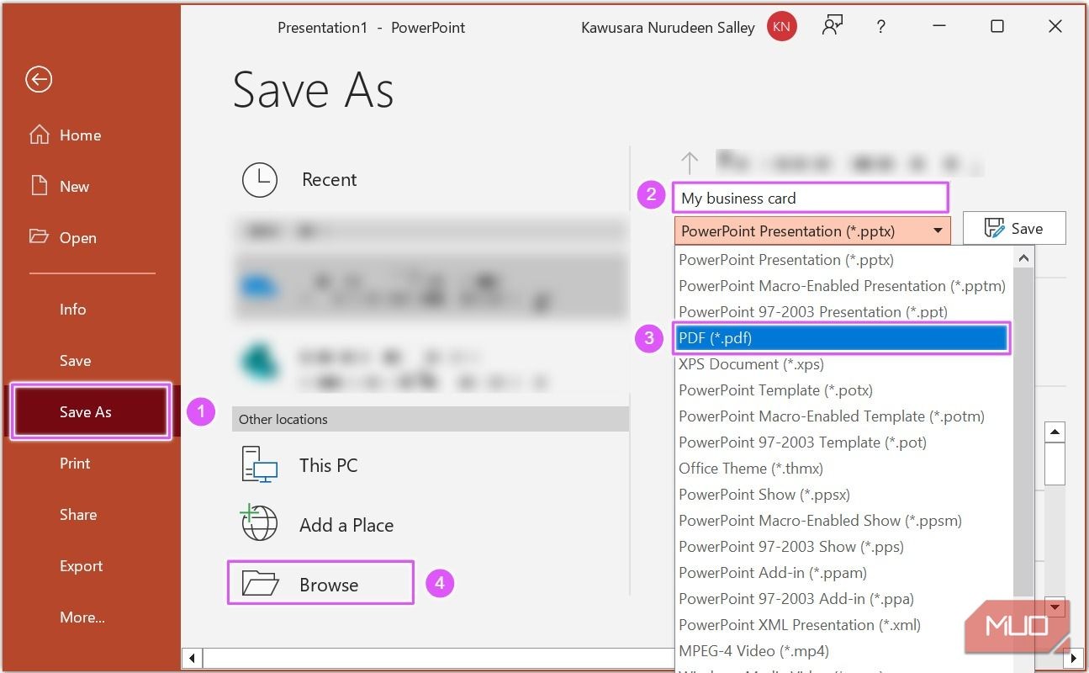Select PowerPoint 97-2003 Presentation (*.ppt)

point(844,312)
